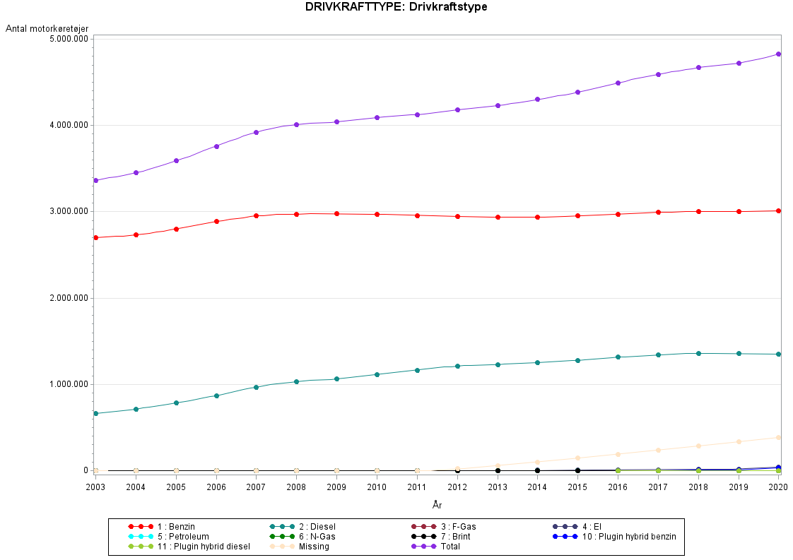793x560 pixels.
Task: Click the red Benzin legend marker
Action: coord(141,527)
